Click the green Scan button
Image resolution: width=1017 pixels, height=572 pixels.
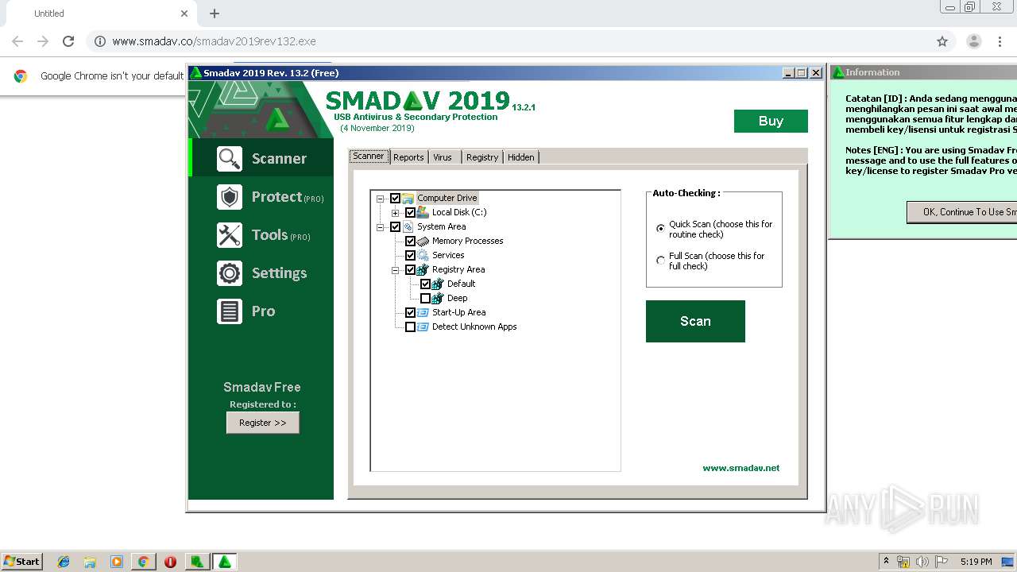[695, 321]
